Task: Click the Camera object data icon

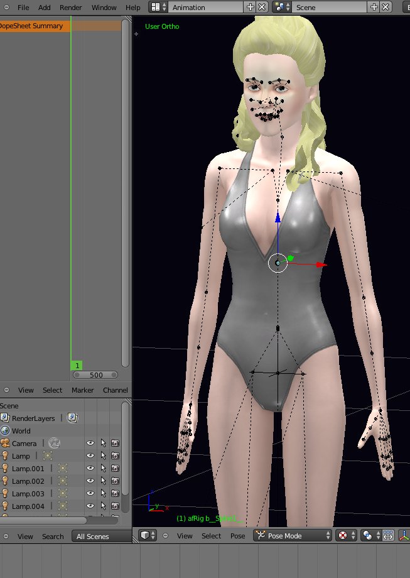Action: click(54, 443)
